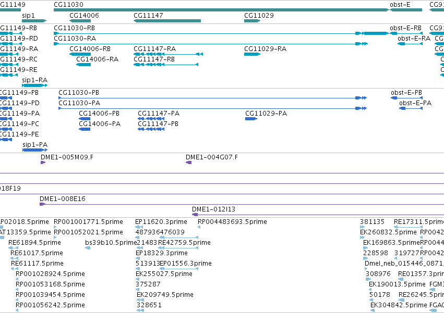Click the RP004483693.5prime EST label

[233, 222]
